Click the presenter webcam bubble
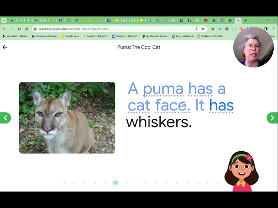This screenshot has height=208, width=278. tap(253, 47)
